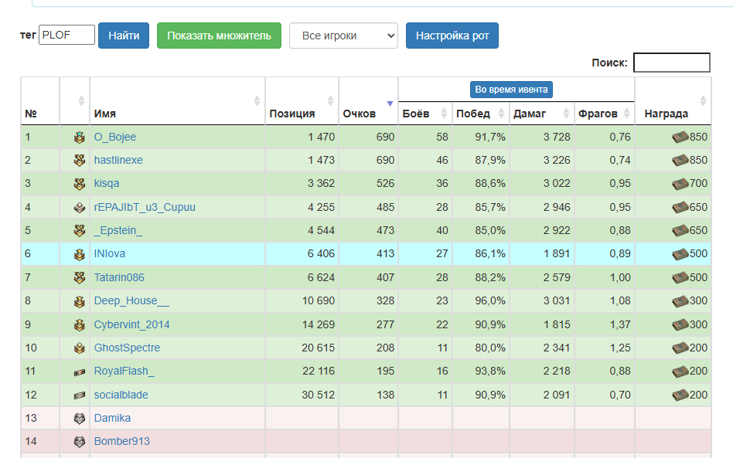
Task: Open the 'Все игроки' player filter dropdown
Action: point(343,36)
